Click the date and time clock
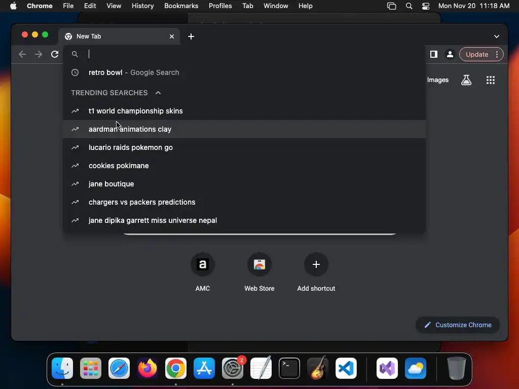Screen dimensions: 519x389 point(474,6)
